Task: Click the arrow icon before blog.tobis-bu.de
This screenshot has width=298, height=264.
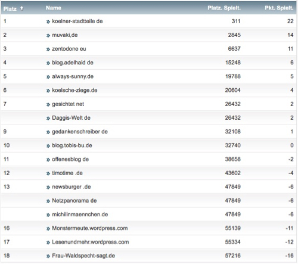Action: pos(48,146)
